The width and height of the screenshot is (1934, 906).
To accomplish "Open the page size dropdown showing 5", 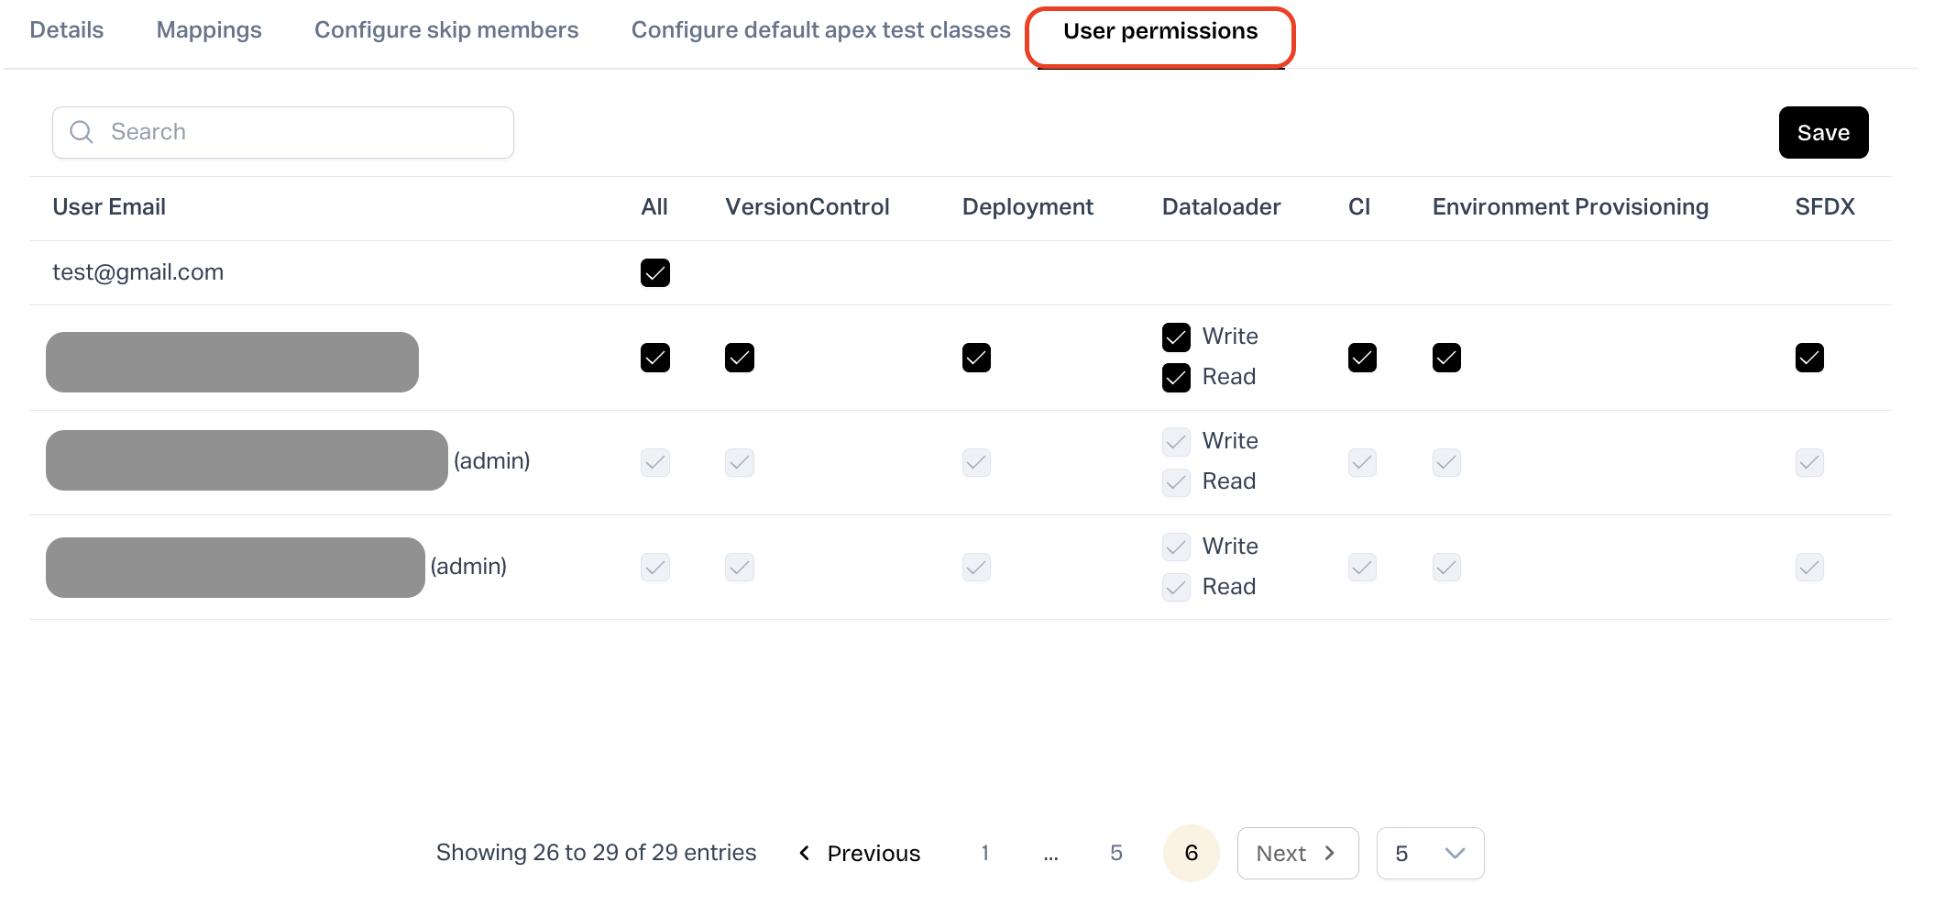I will (x=1430, y=854).
